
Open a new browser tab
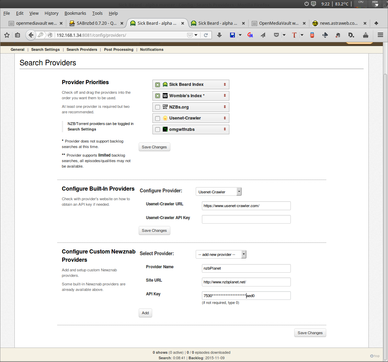[x=376, y=23]
